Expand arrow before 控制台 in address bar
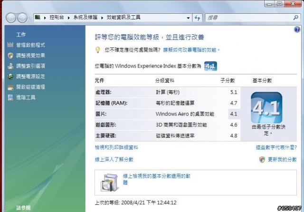 (x=45, y=18)
